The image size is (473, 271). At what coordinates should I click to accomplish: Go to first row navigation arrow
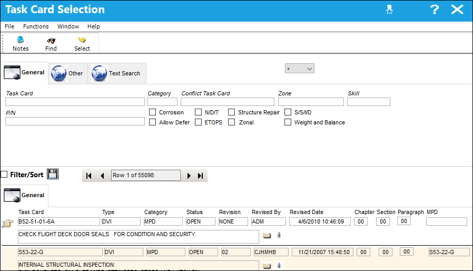pyautogui.click(x=88, y=176)
